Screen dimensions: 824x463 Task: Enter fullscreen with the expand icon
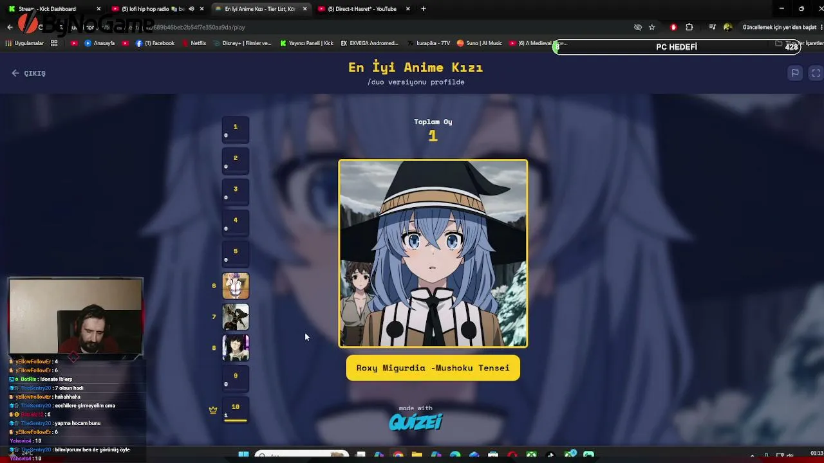click(x=816, y=73)
